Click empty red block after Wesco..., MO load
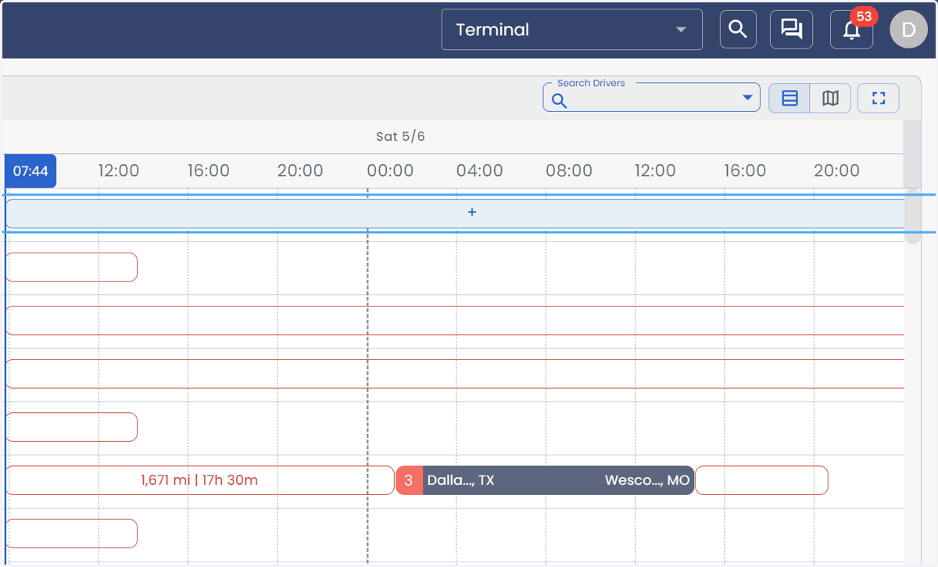 pyautogui.click(x=761, y=480)
